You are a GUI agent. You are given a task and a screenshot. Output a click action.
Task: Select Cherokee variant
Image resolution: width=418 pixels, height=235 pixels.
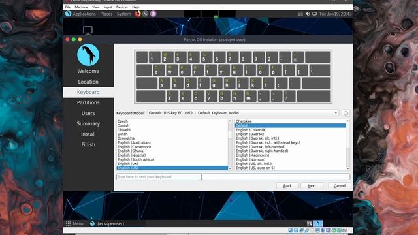point(290,121)
